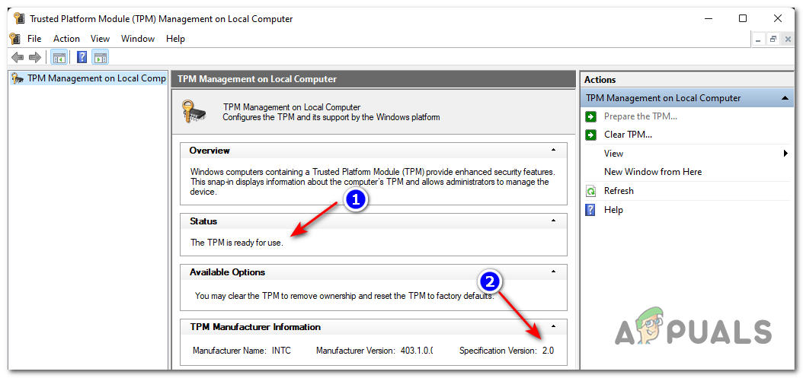Viewport: 803px width, 378px height.
Task: Collapse the TPM Manufacturer Information section
Action: (553, 326)
